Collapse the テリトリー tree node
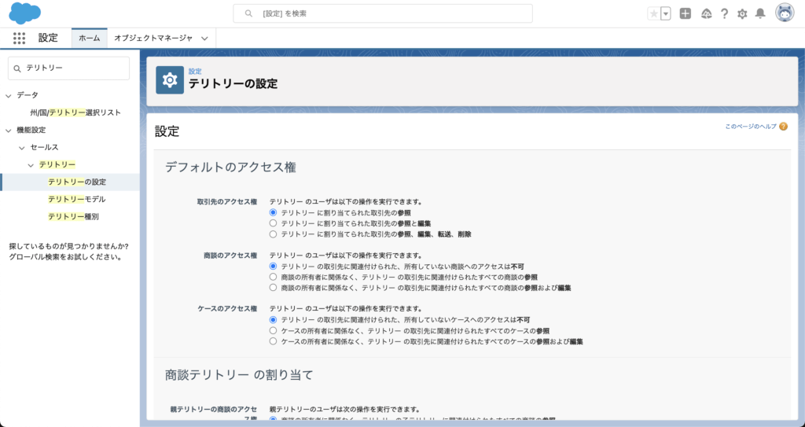The image size is (805, 427). (31, 165)
